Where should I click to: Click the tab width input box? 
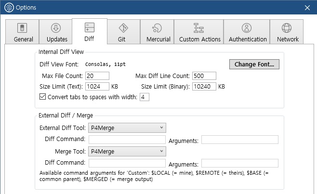tap(145, 97)
